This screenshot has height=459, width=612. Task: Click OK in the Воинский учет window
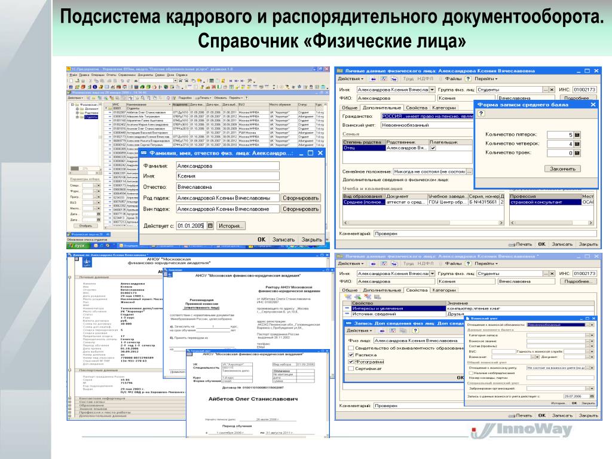[574, 403]
